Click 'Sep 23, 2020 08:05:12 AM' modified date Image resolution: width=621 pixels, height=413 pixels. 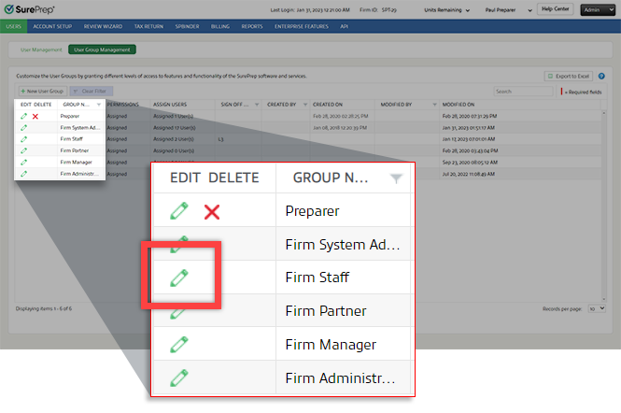(x=470, y=162)
